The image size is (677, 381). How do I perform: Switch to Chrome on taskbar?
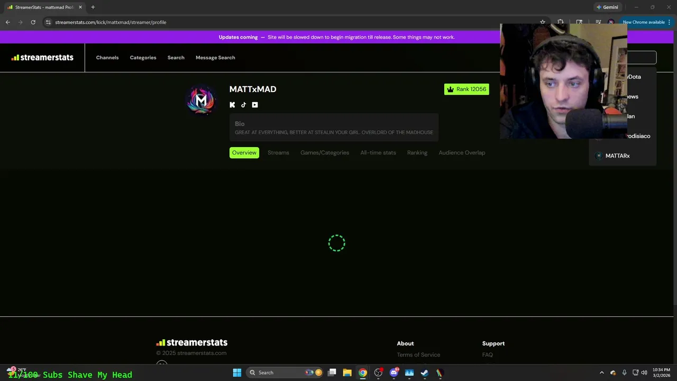click(362, 373)
